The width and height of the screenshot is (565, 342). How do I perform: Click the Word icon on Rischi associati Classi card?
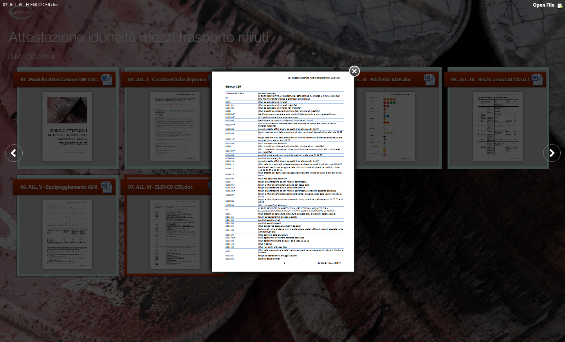[x=537, y=79]
